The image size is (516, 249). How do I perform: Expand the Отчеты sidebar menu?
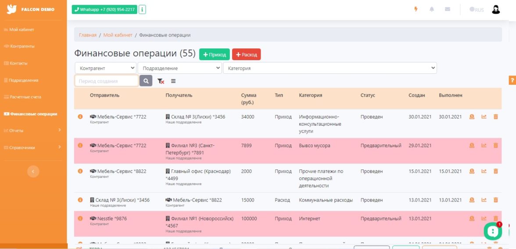(x=33, y=130)
